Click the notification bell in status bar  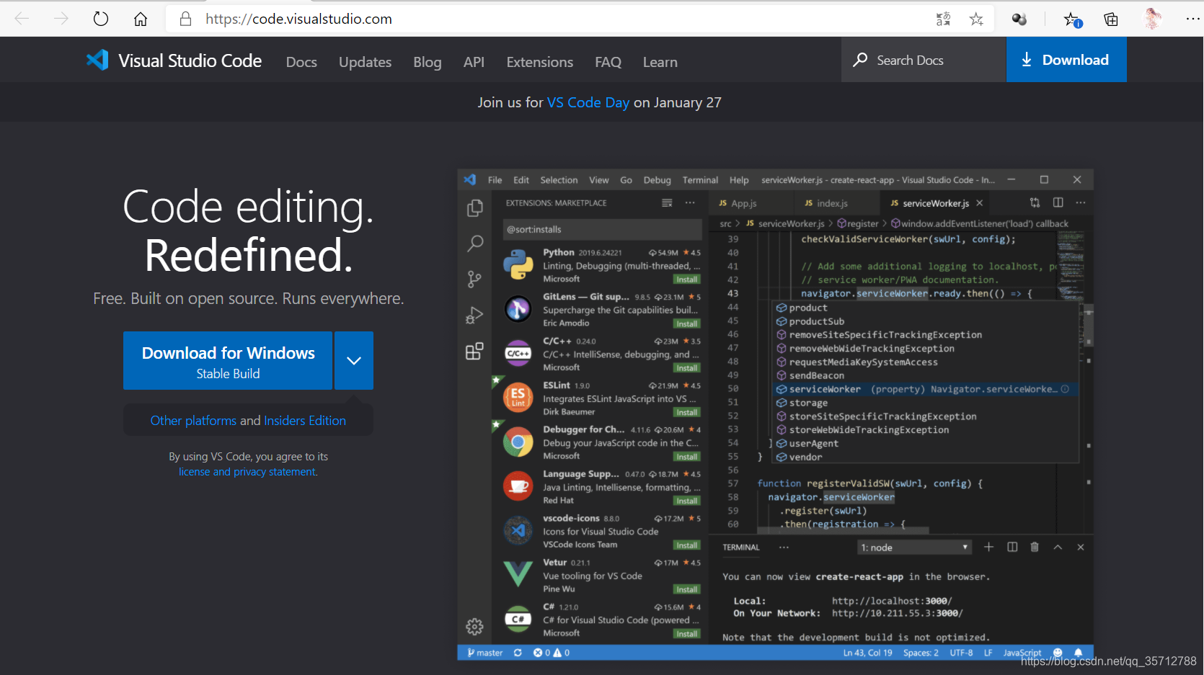point(1079,653)
